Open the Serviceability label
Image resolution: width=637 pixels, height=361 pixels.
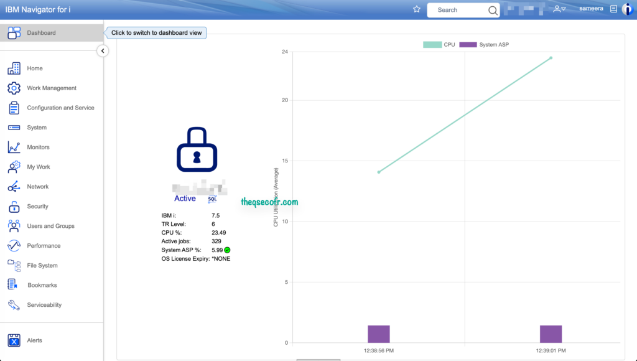tap(44, 305)
